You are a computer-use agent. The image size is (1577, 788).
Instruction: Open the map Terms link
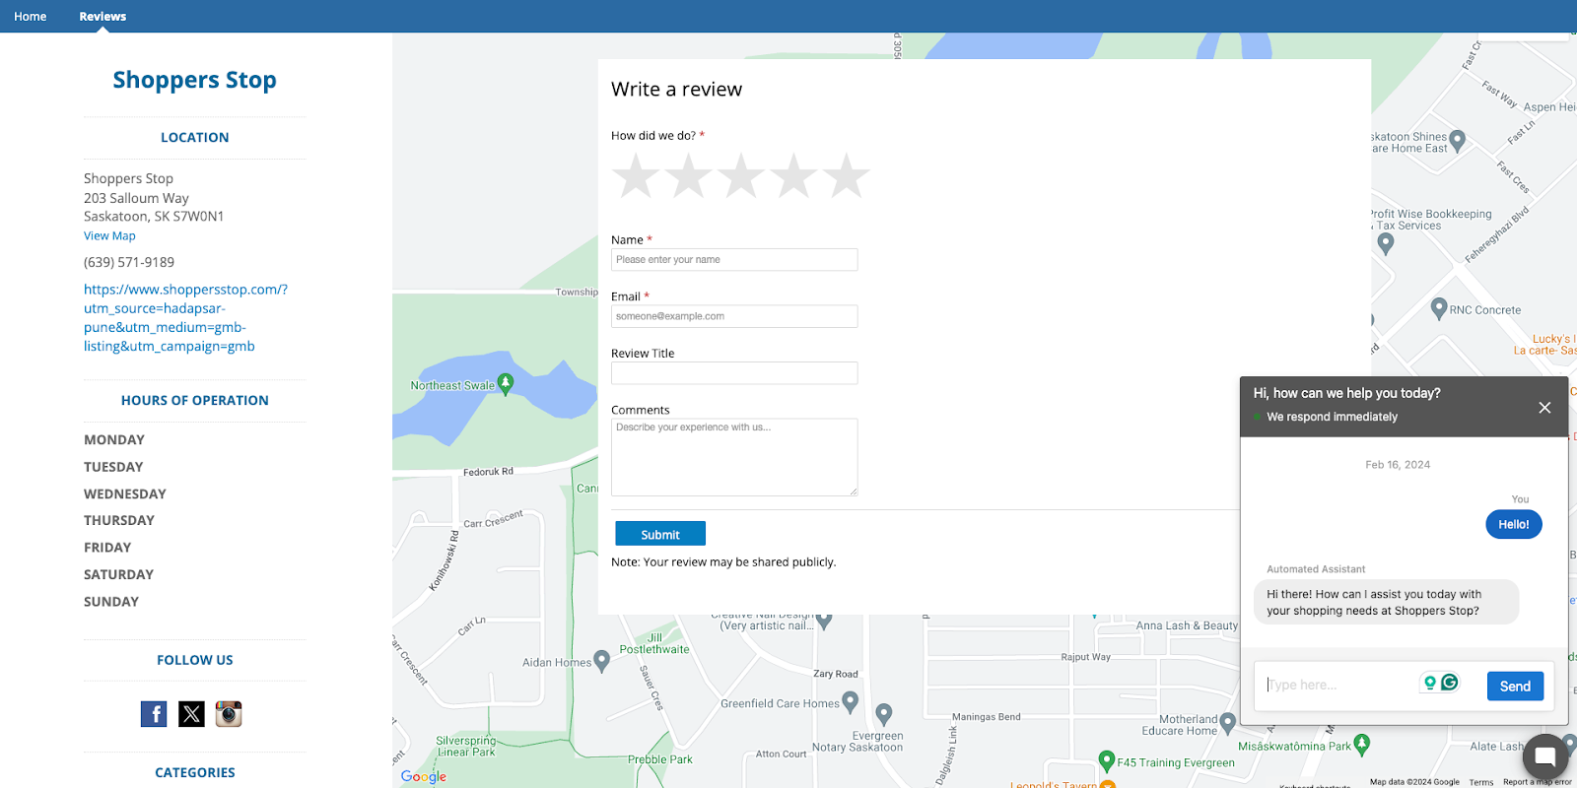tap(1481, 783)
